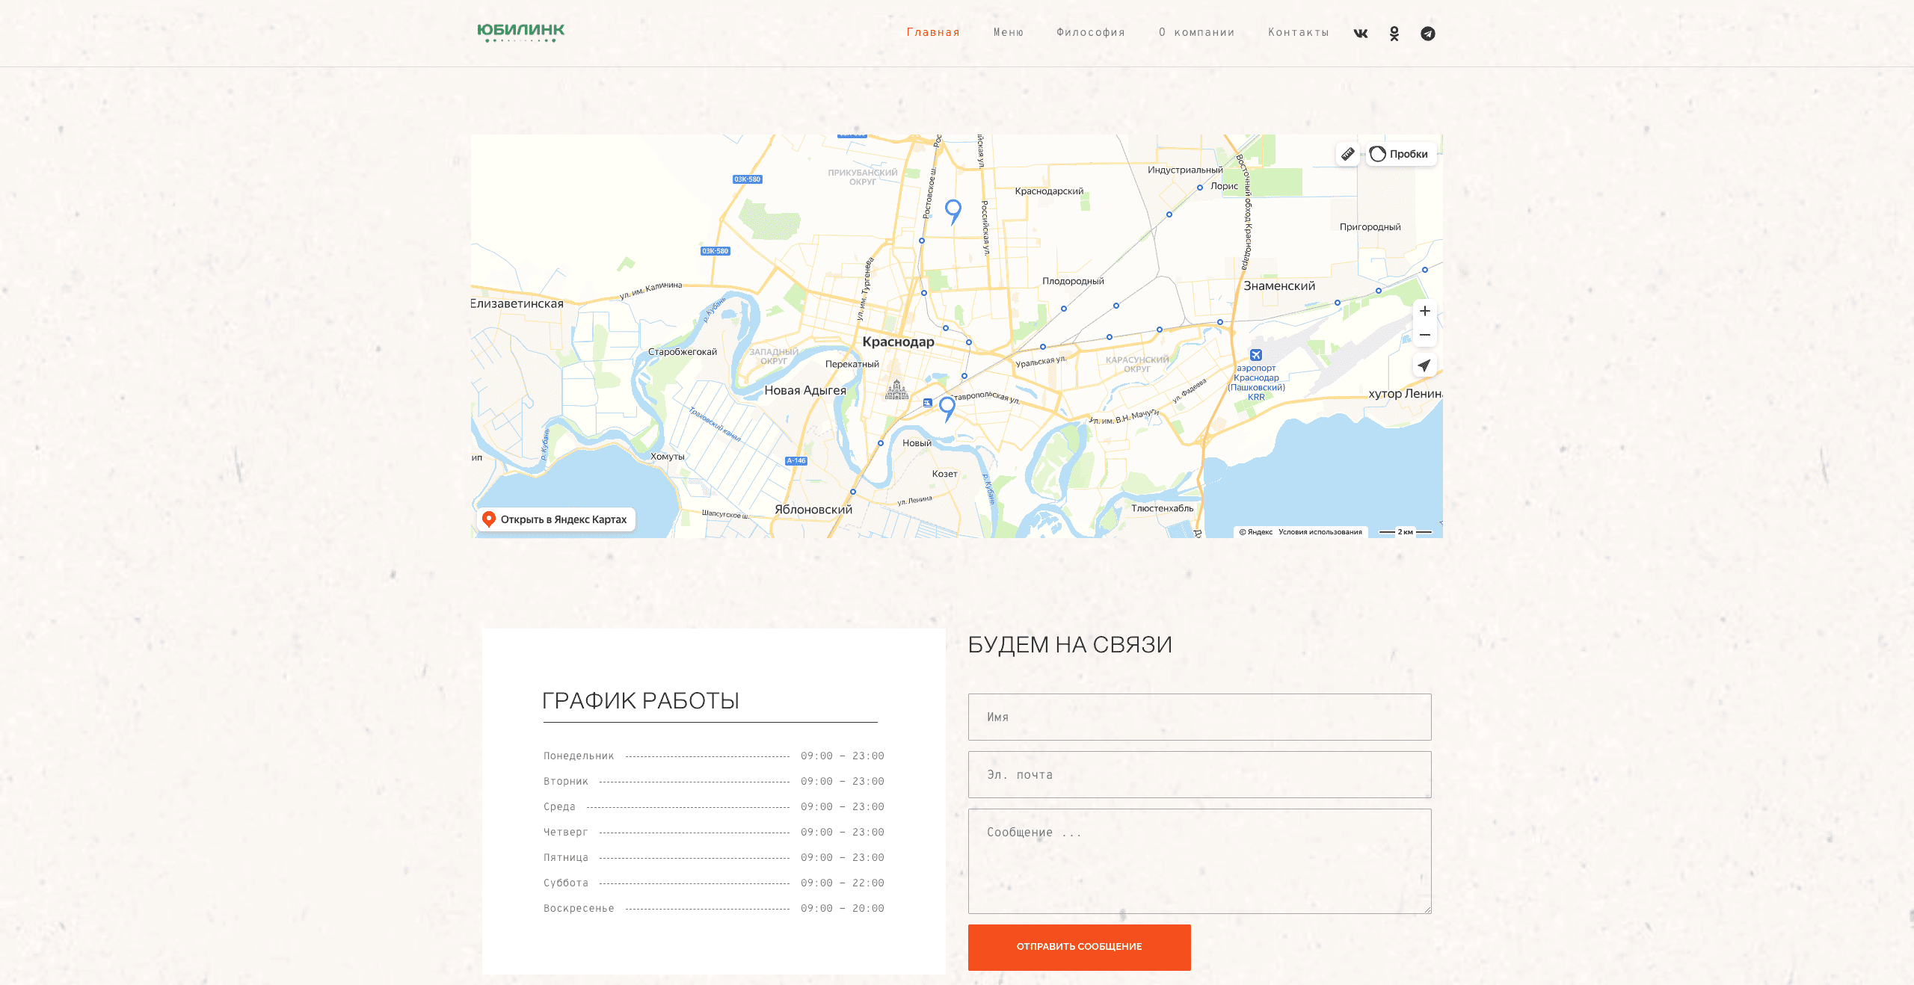Open map in Яндекс Картах

tap(556, 519)
